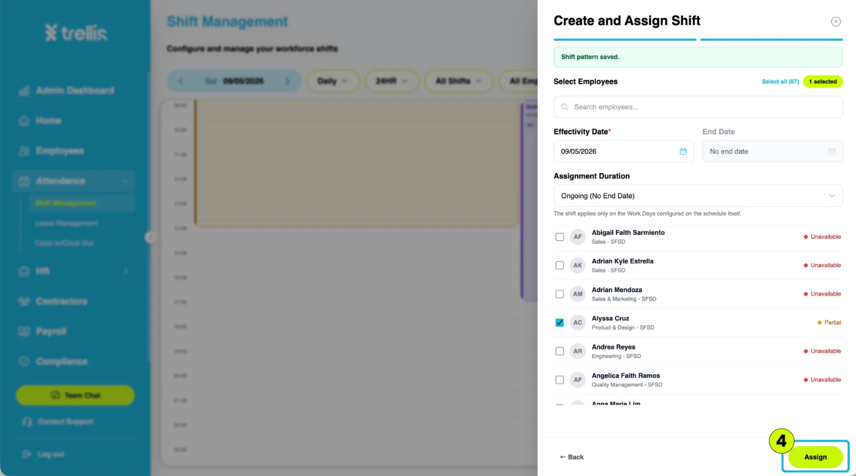Open the End Date calendar icon

(x=832, y=152)
